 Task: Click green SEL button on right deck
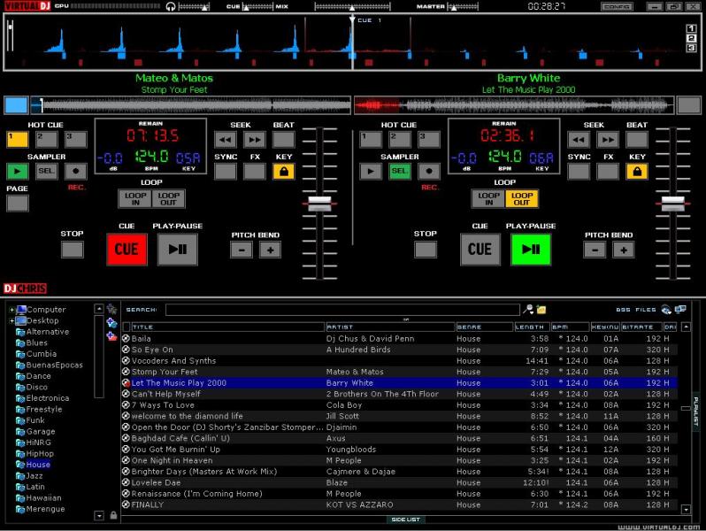click(x=400, y=171)
